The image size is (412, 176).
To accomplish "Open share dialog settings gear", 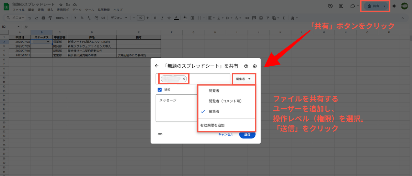I will coord(255,66).
